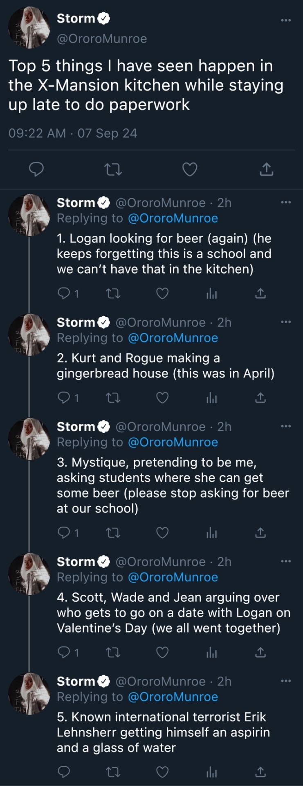
Task: Open more options on the Valentine's Day reply
Action: tap(286, 561)
